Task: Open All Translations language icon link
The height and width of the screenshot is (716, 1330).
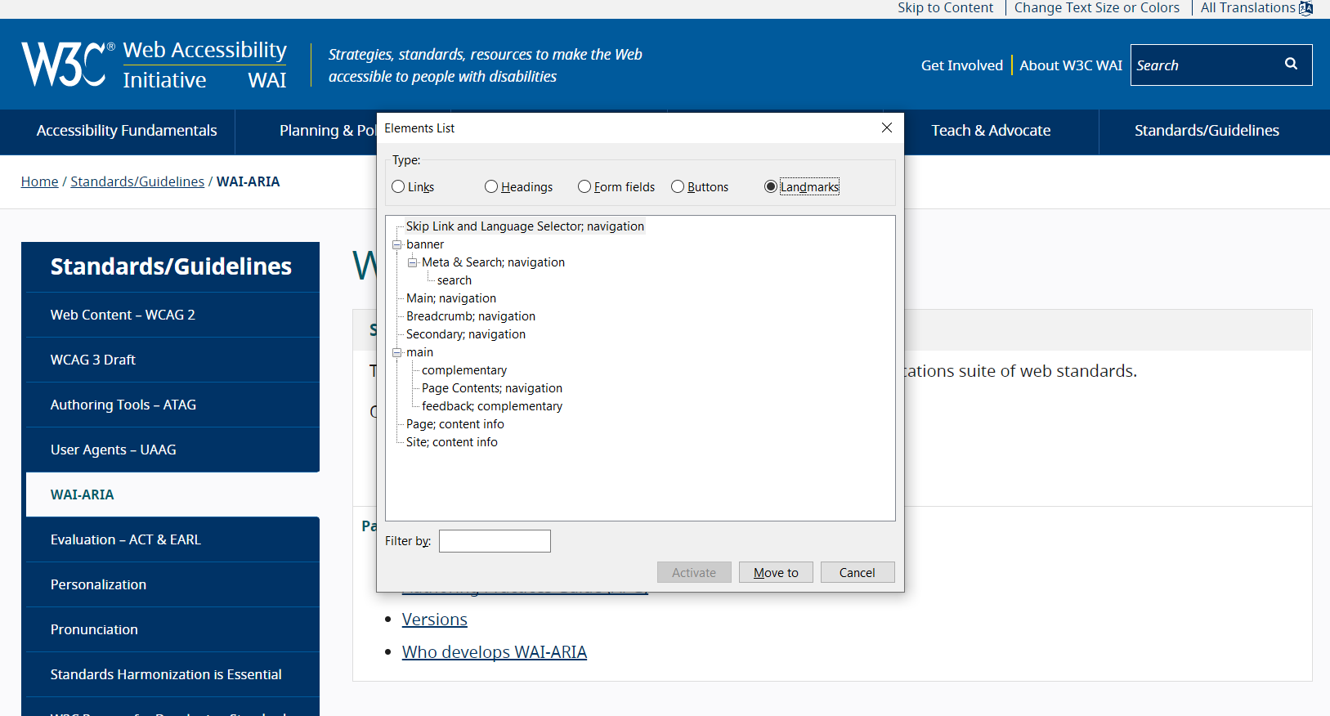Action: pyautogui.click(x=1305, y=8)
